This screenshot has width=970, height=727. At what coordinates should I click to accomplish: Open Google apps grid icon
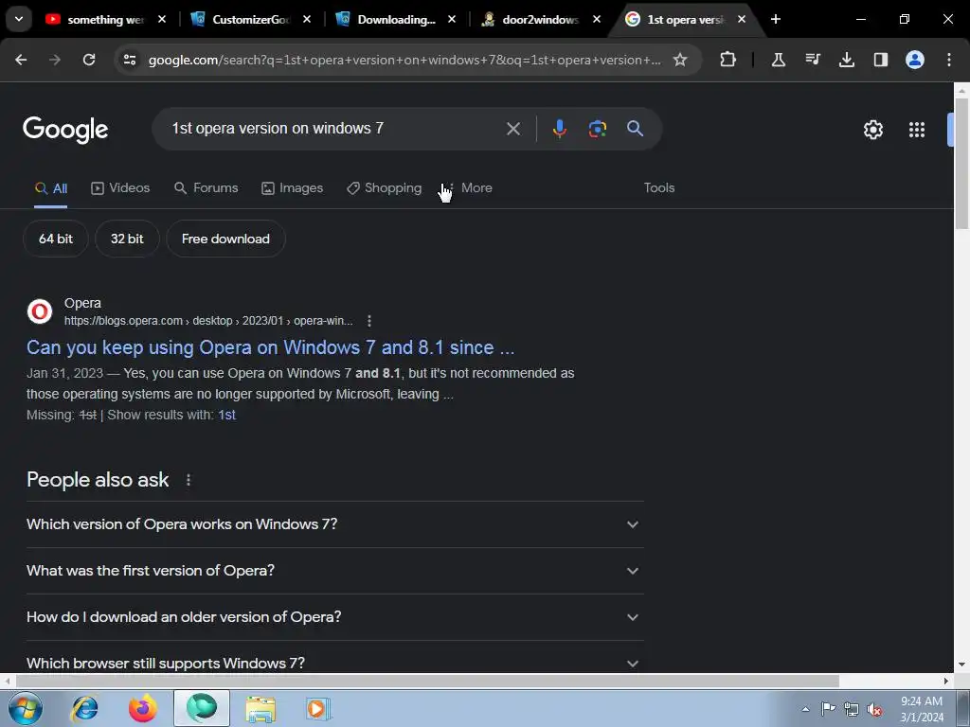pos(917,130)
